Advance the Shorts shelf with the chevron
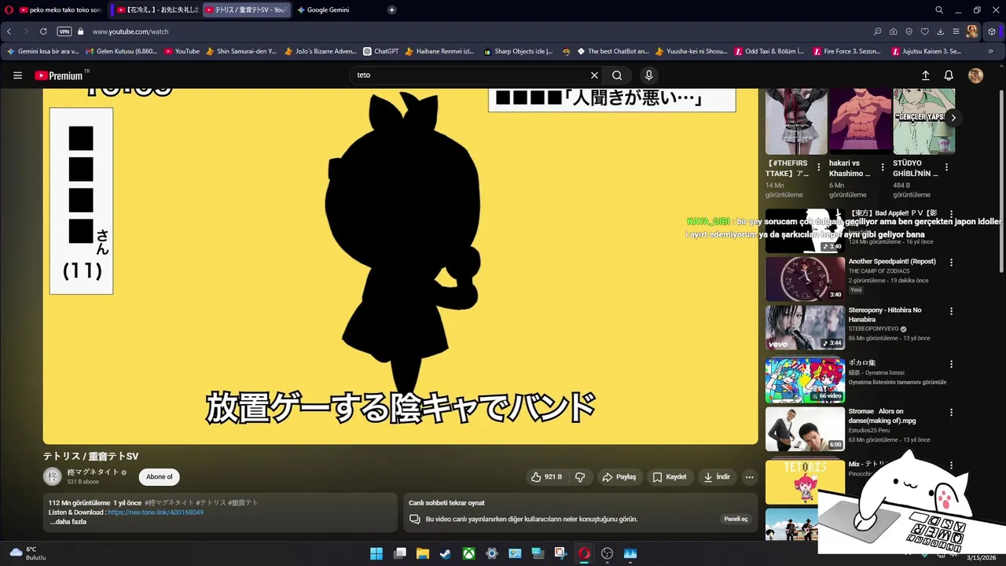1006x566 pixels. pos(953,118)
